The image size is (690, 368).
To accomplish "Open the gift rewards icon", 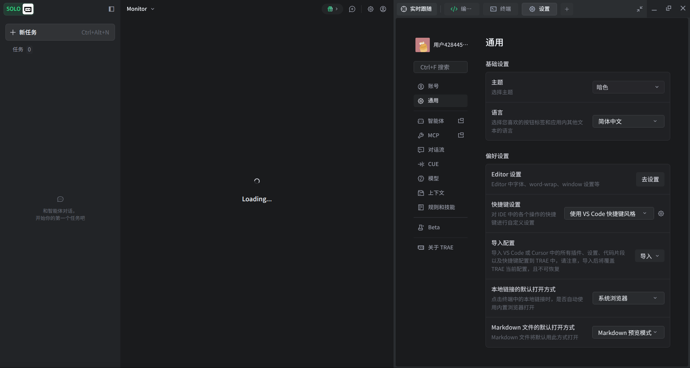I will click(332, 9).
